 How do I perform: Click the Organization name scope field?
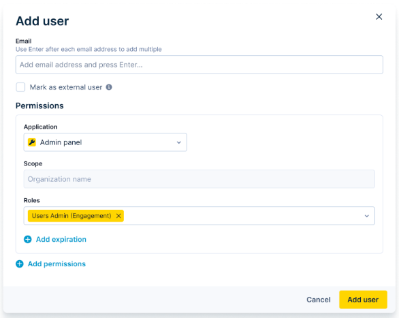[x=199, y=179]
